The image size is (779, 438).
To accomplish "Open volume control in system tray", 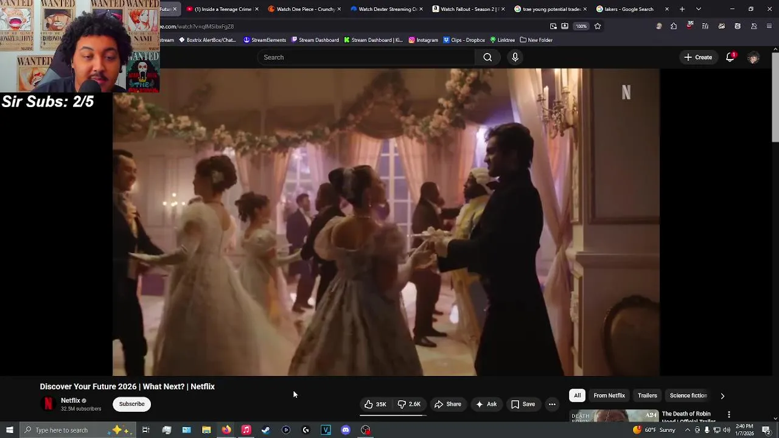I will click(726, 430).
